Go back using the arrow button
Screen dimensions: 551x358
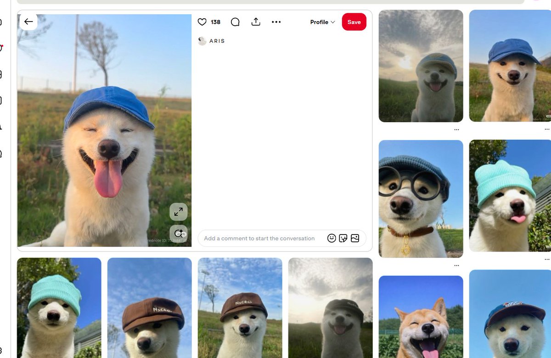pos(28,22)
